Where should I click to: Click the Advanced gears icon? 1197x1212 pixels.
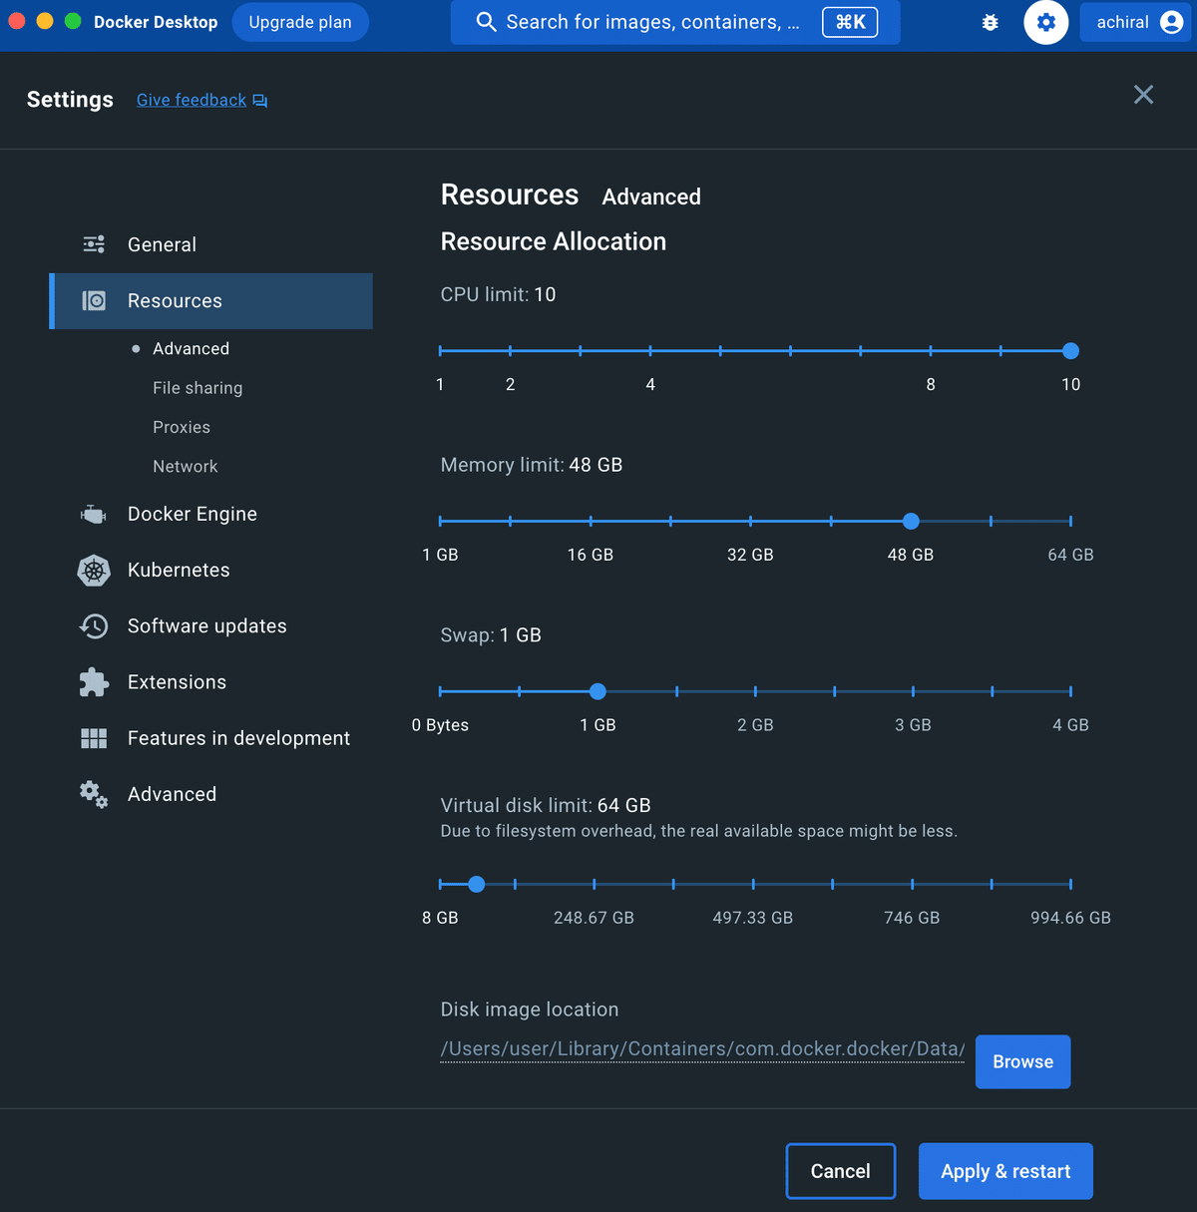click(x=94, y=794)
